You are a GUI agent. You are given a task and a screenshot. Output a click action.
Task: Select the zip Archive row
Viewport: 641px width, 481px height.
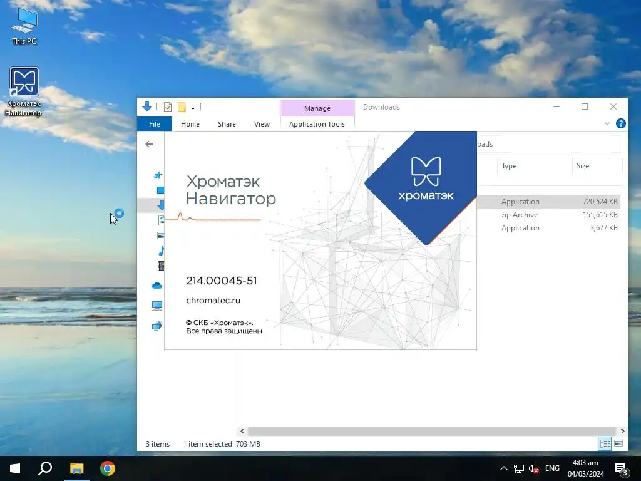(x=548, y=215)
